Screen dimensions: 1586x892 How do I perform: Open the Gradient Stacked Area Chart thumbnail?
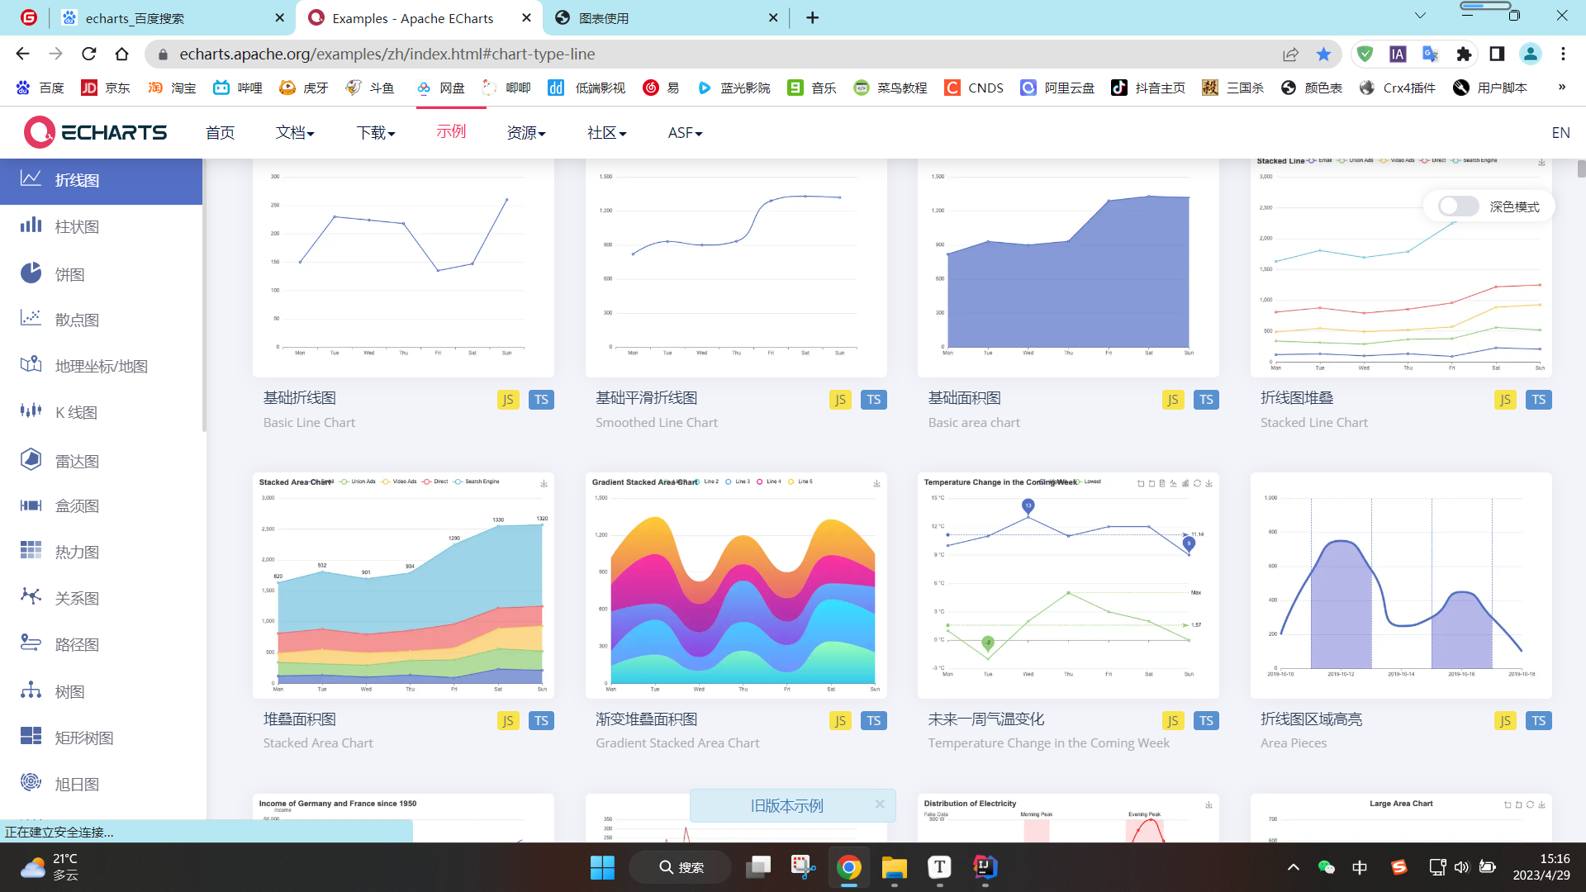(x=735, y=585)
